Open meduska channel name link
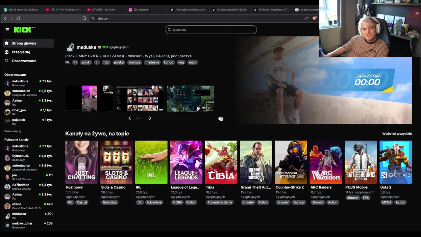 (86, 47)
